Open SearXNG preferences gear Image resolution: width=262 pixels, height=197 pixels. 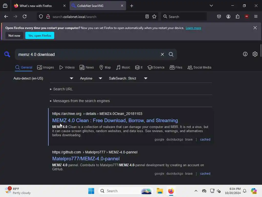tap(255, 54)
